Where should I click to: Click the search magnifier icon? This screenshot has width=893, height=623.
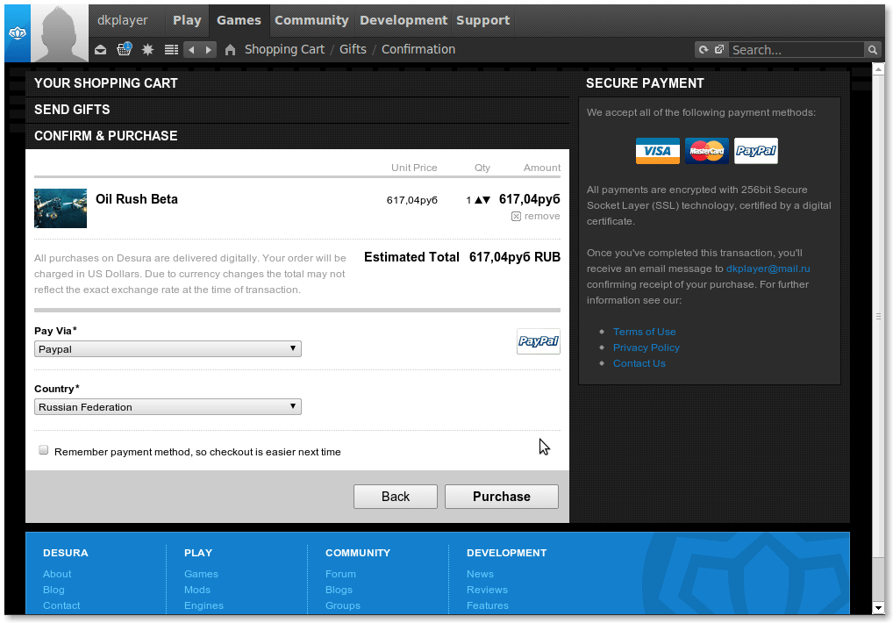[872, 50]
